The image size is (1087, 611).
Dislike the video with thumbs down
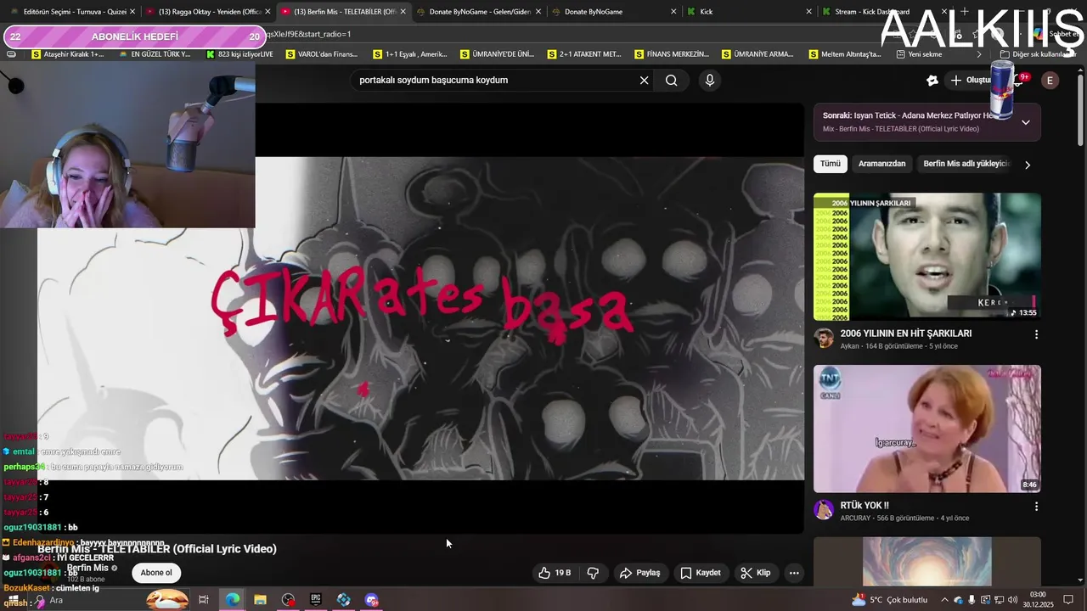click(x=593, y=573)
